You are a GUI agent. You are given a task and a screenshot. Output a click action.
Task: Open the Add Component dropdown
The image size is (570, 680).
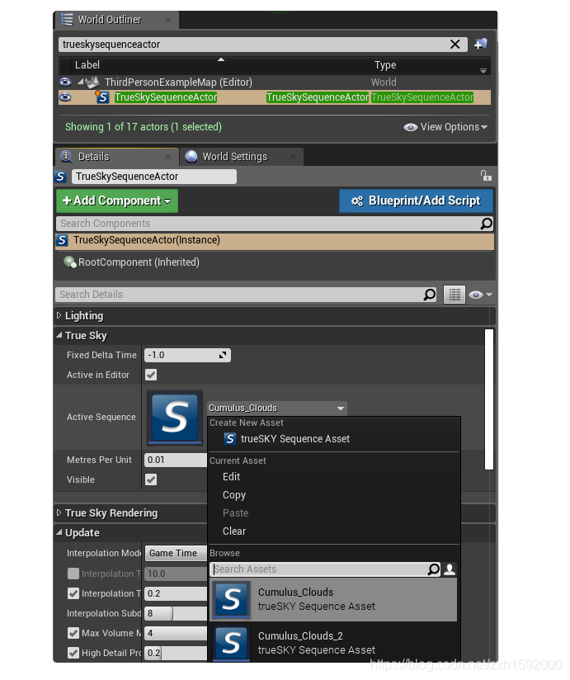click(x=117, y=201)
